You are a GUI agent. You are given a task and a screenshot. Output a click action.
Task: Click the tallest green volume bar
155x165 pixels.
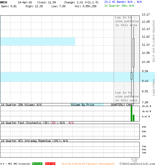(131, 113)
